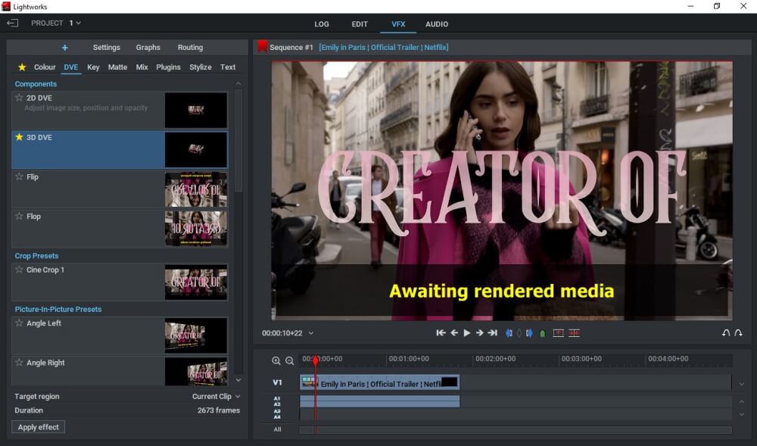Open the effect Settings panel

(107, 47)
